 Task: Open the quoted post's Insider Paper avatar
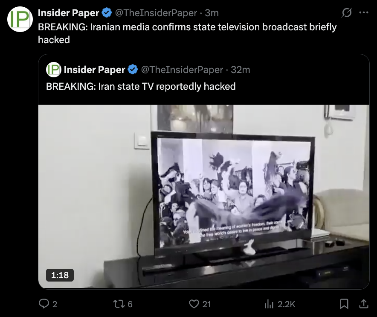pos(54,70)
